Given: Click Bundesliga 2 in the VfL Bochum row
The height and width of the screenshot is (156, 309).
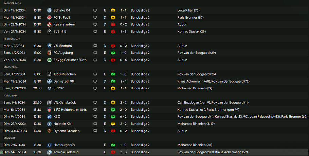Looking at the screenshot, I should pyautogui.click(x=140, y=46).
